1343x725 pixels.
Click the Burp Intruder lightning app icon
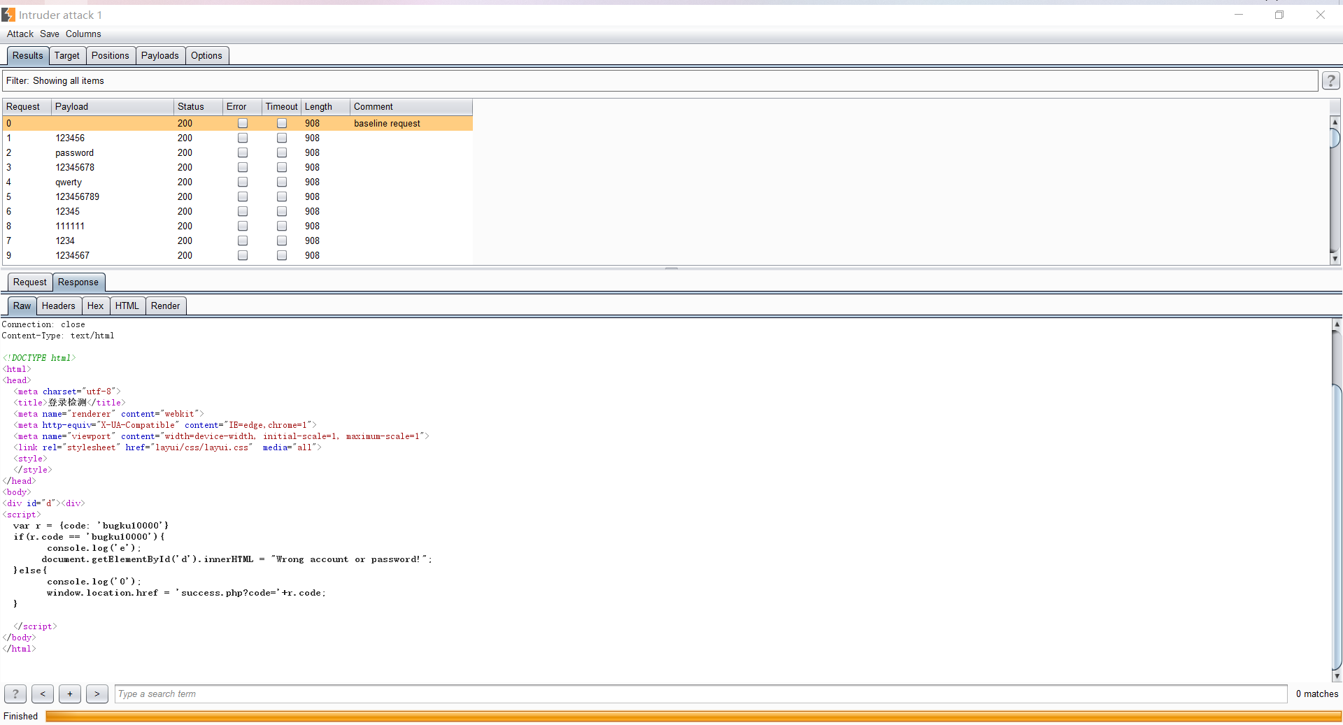tap(8, 15)
